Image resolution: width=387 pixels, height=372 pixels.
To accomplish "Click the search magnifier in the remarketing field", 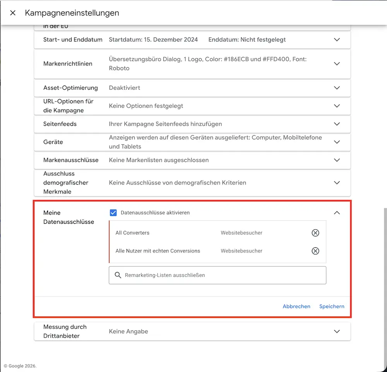I will coord(118,275).
